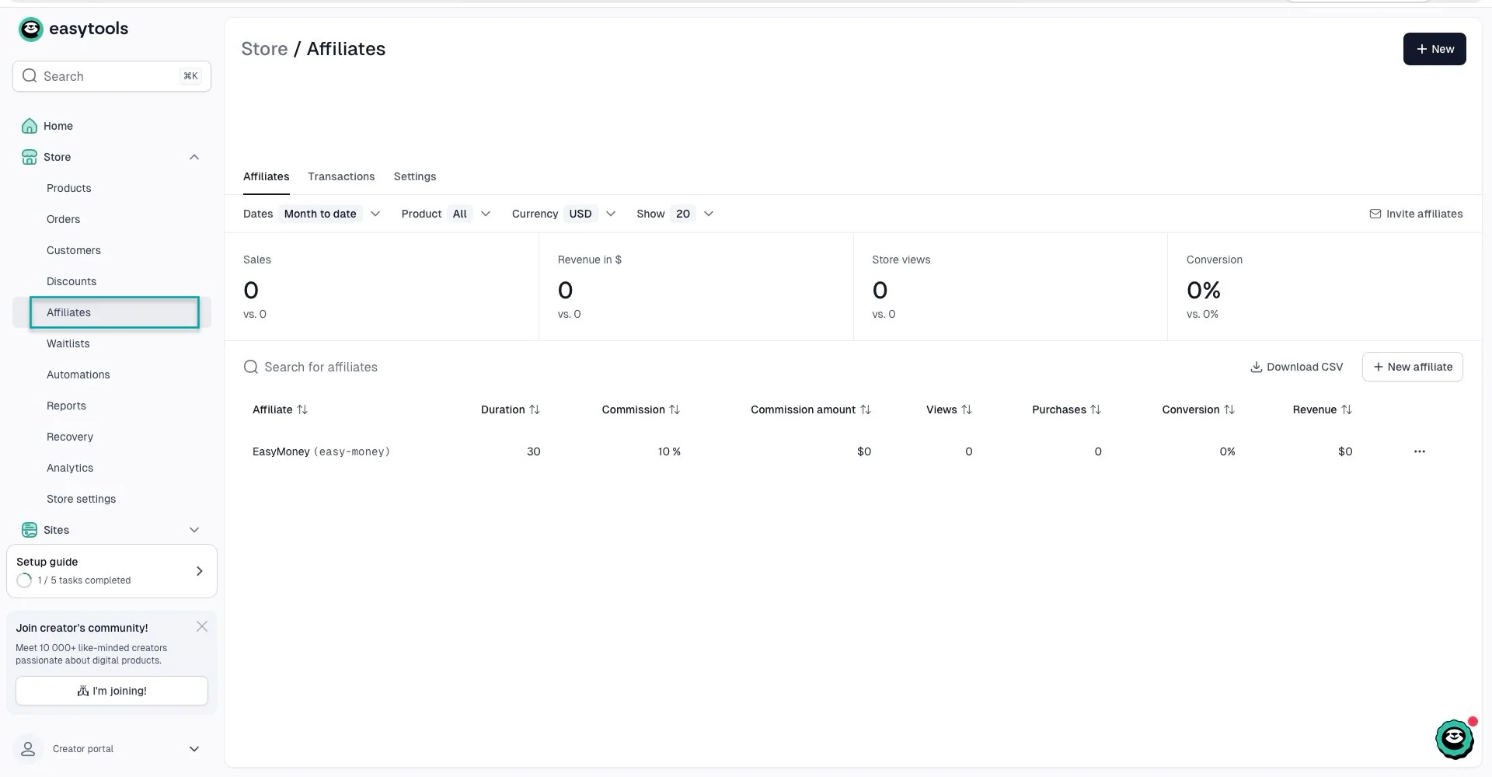Switch to the Settings tab
1492x777 pixels.
tap(415, 176)
